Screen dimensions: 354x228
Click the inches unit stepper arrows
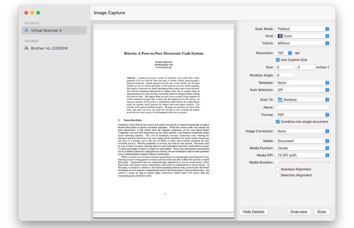click(328, 67)
